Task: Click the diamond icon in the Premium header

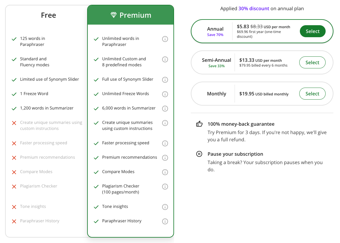Action: point(114,15)
